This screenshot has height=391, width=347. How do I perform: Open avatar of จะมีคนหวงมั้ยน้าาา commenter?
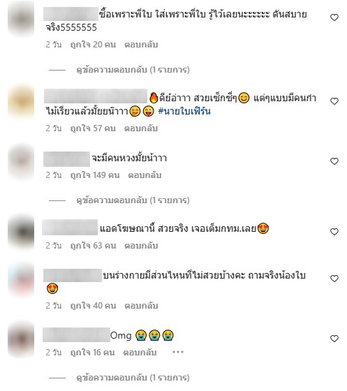coord(21,162)
